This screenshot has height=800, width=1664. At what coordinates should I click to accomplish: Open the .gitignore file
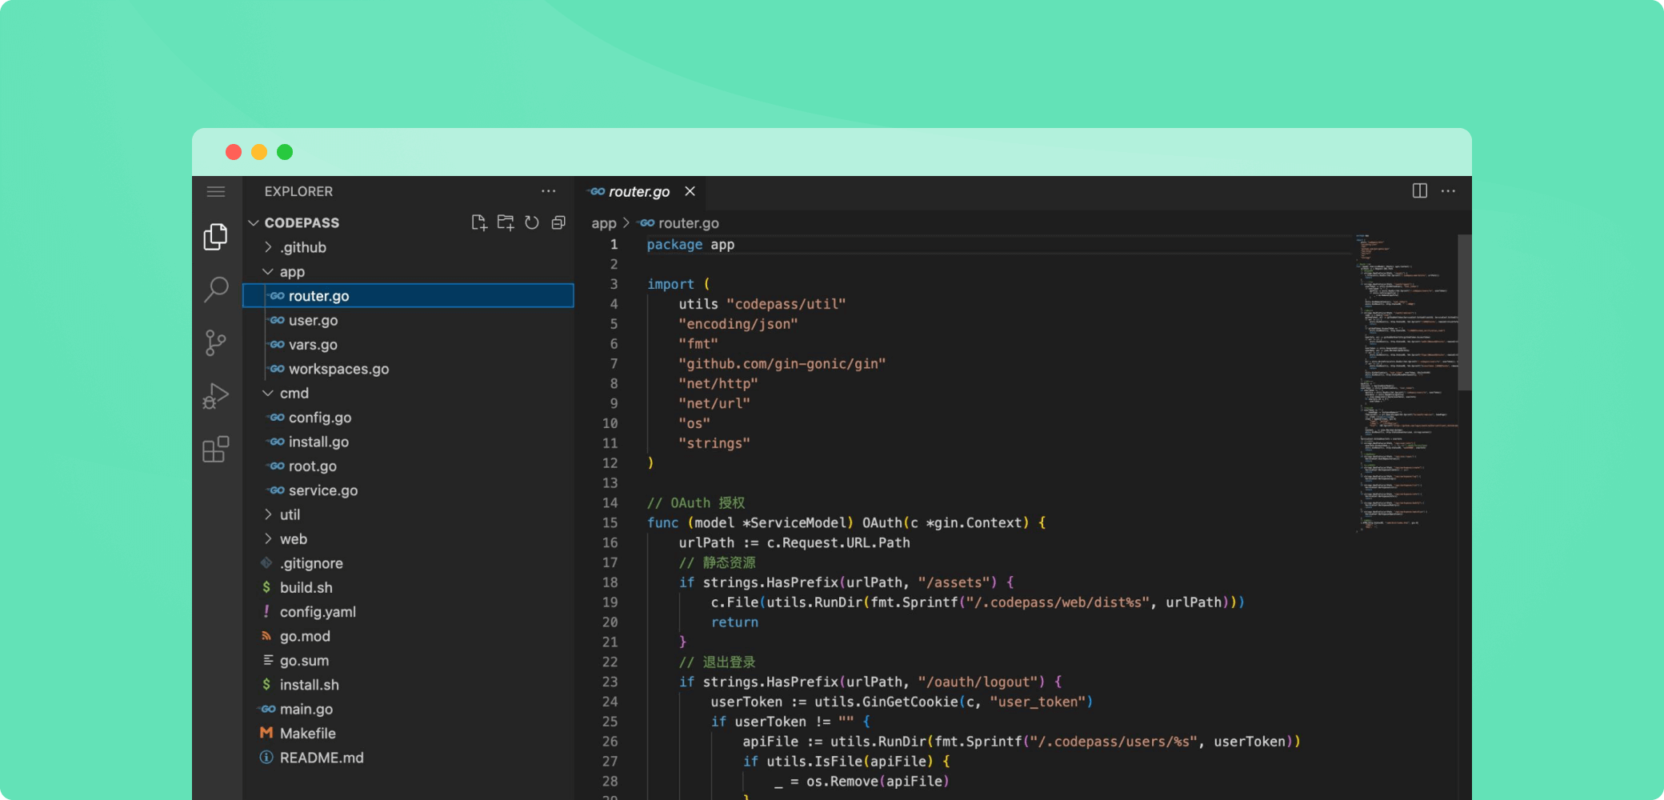click(408, 563)
